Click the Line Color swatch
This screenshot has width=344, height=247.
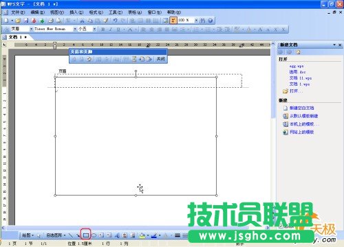pos(154,235)
